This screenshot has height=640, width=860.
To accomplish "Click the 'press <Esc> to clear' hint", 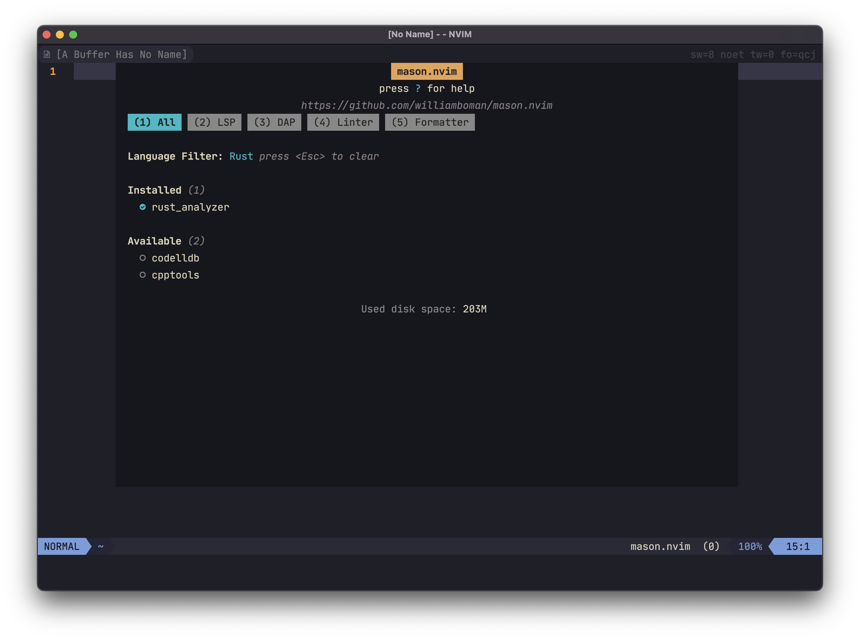I will click(x=319, y=156).
